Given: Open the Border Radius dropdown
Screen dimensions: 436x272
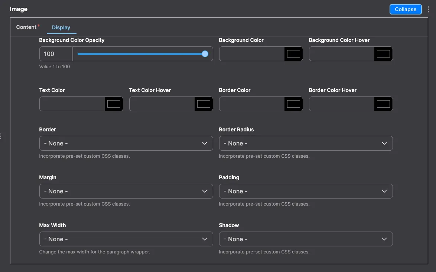Looking at the screenshot, I should point(306,143).
